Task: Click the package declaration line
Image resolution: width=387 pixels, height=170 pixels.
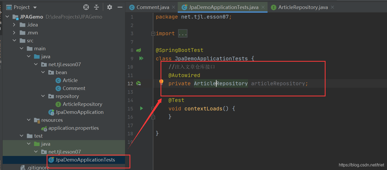Action: coord(194,17)
